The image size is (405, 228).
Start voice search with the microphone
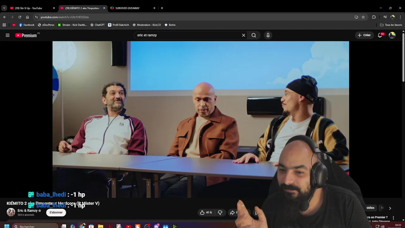(x=268, y=35)
